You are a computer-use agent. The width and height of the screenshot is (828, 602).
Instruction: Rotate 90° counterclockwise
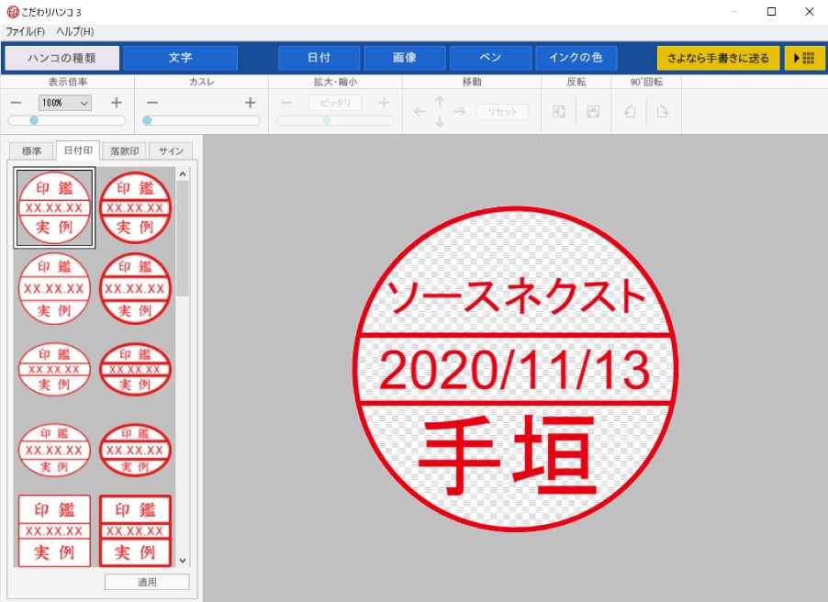(x=629, y=111)
